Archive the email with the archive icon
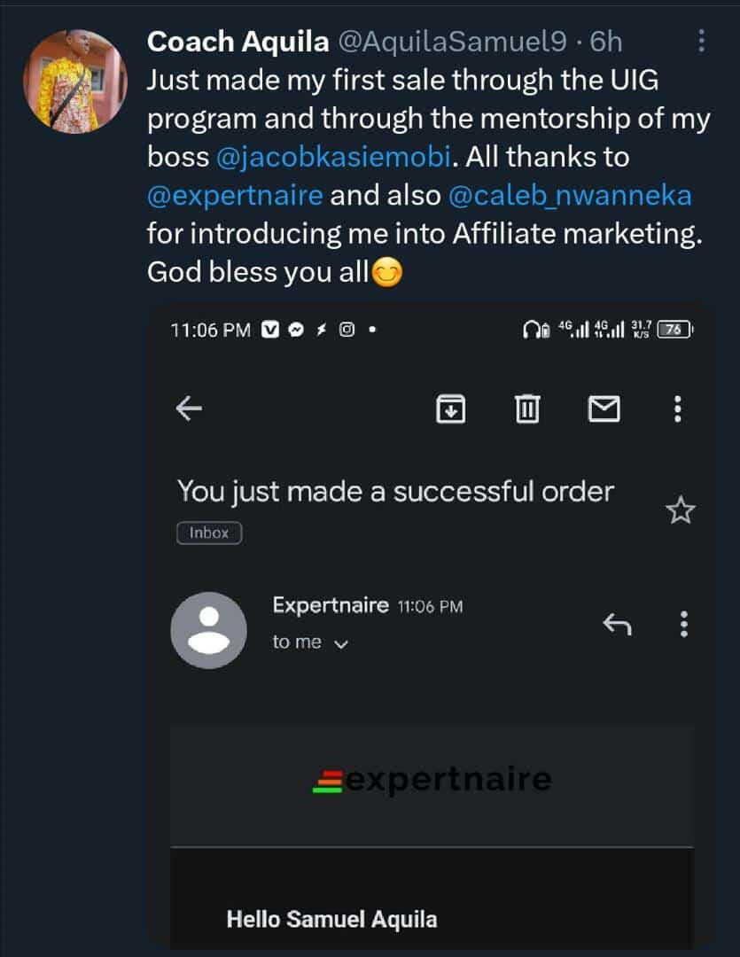Image resolution: width=740 pixels, height=957 pixels. point(451,408)
